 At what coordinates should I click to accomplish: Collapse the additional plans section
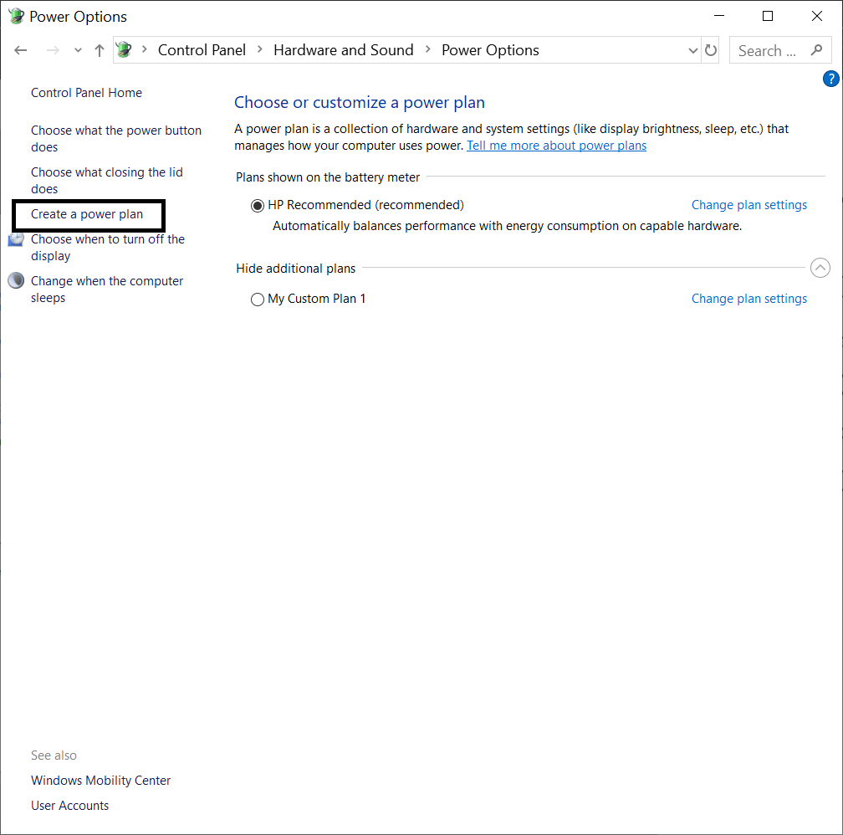click(820, 268)
